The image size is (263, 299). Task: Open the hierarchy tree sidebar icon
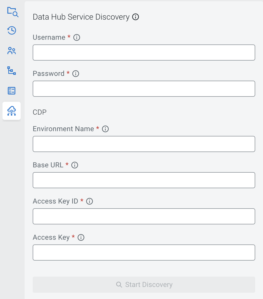12,71
